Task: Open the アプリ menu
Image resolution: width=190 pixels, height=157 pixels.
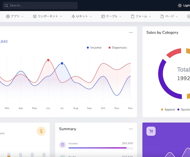Action: click(x=15, y=17)
